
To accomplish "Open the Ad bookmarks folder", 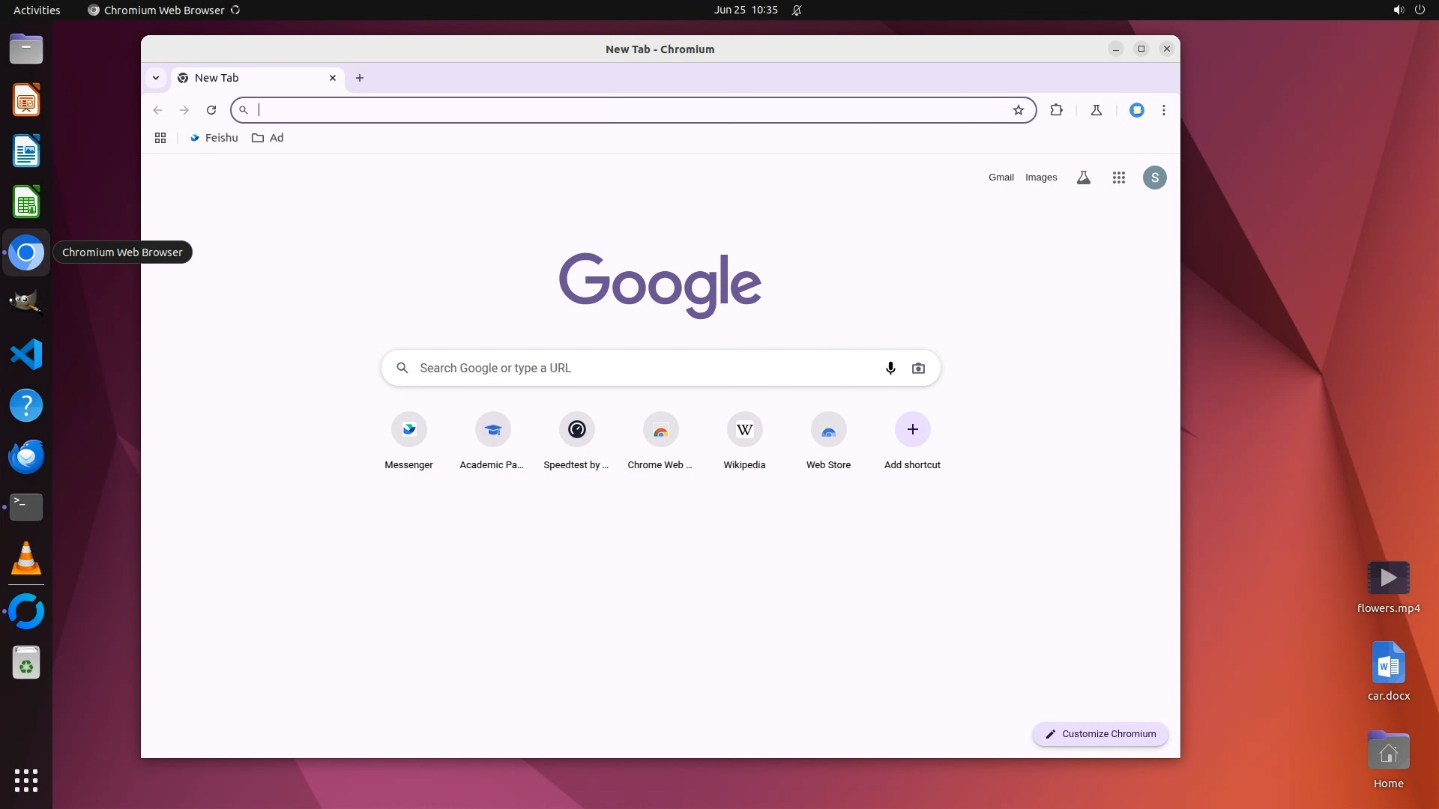I will click(x=268, y=138).
